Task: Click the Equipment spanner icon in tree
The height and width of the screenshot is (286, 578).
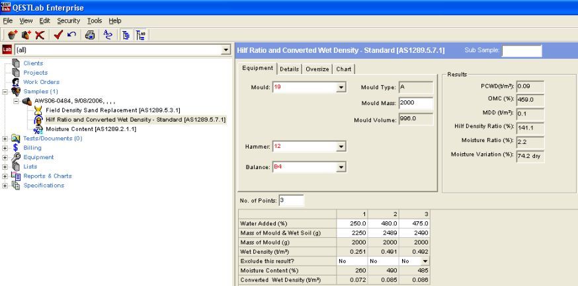Action: click(x=15, y=158)
